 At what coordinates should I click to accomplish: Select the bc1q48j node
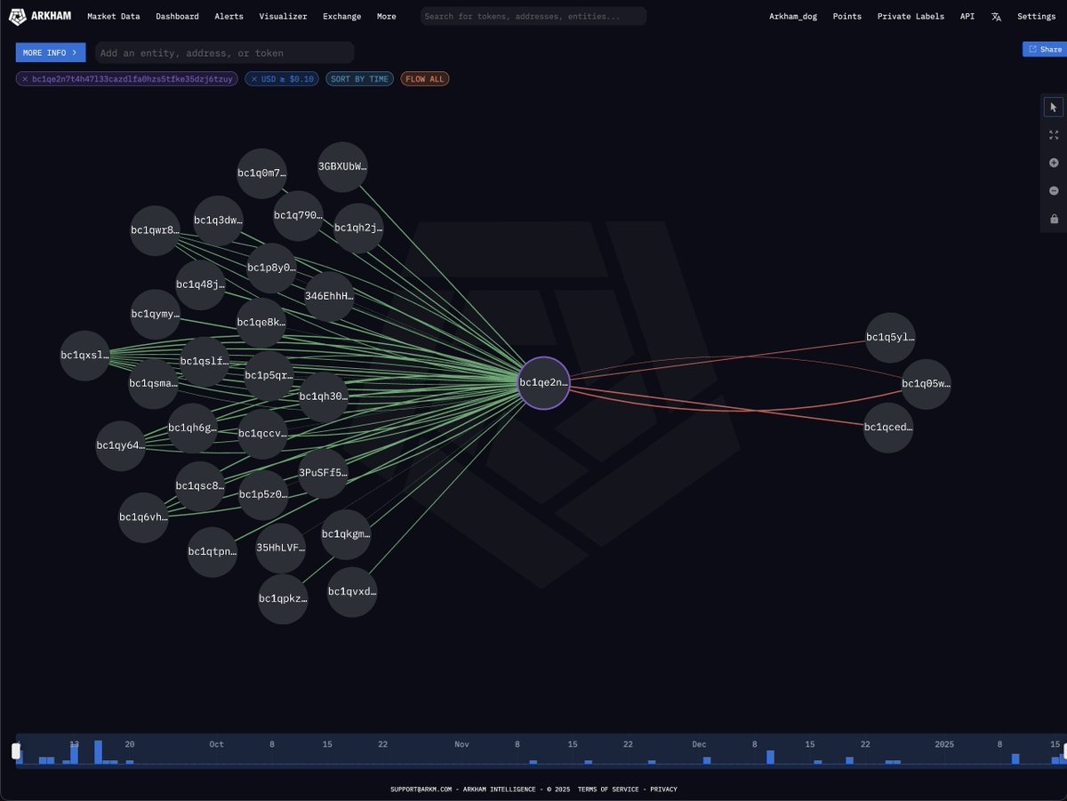[x=200, y=285]
